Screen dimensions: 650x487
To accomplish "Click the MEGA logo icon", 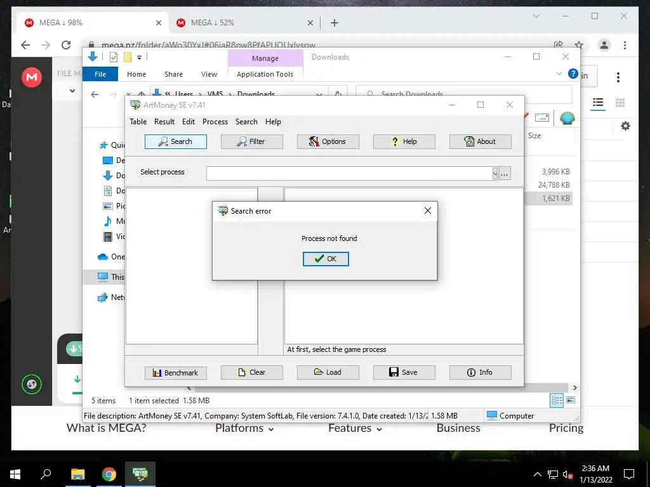I will point(32,77).
